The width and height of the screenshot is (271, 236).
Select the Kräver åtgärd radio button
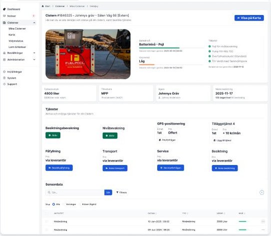click(x=80, y=204)
